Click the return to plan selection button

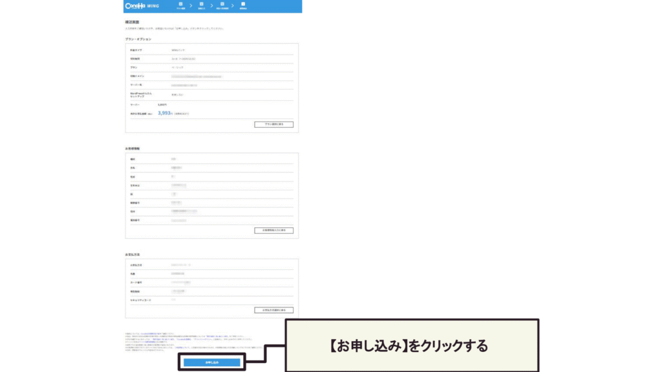273,124
